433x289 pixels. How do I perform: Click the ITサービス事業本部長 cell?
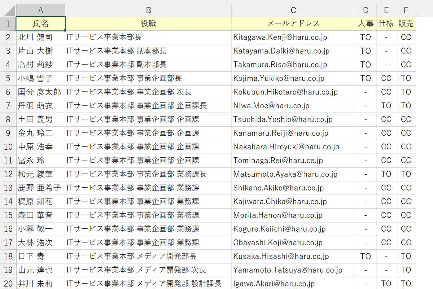coord(149,37)
